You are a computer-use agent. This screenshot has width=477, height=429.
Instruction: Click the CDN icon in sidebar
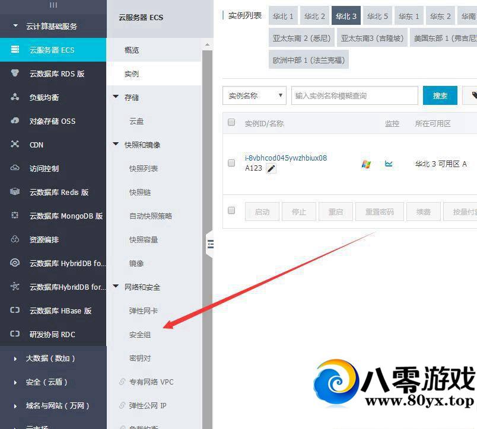15,144
